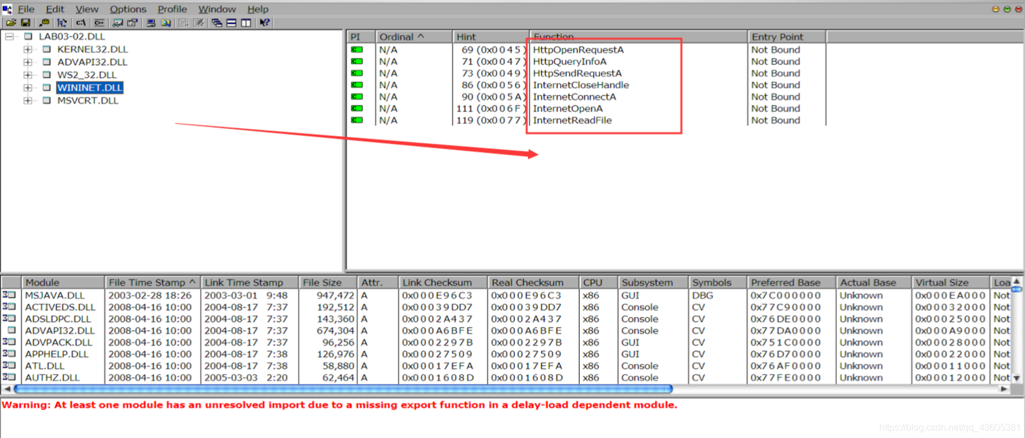This screenshot has width=1025, height=438.
Task: Click green import icon beside InternetReadFile
Action: (357, 121)
